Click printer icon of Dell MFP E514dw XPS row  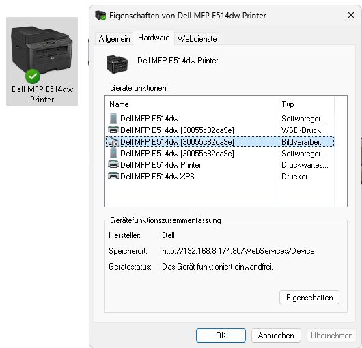click(113, 176)
